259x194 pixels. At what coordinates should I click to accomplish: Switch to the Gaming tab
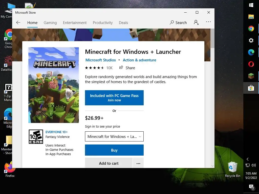(50, 22)
